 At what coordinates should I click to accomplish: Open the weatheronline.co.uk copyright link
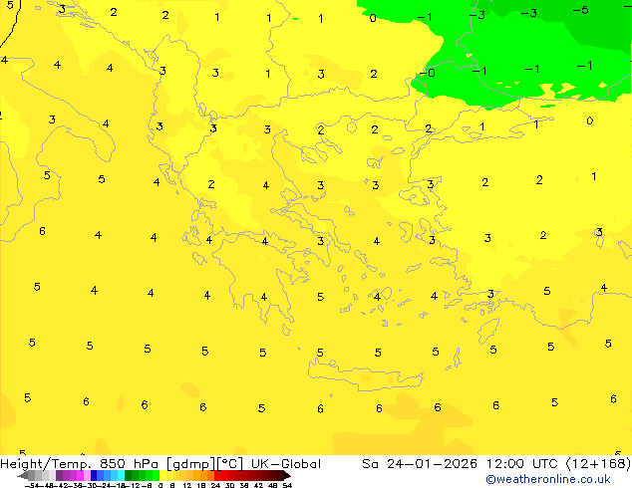pyautogui.click(x=548, y=479)
